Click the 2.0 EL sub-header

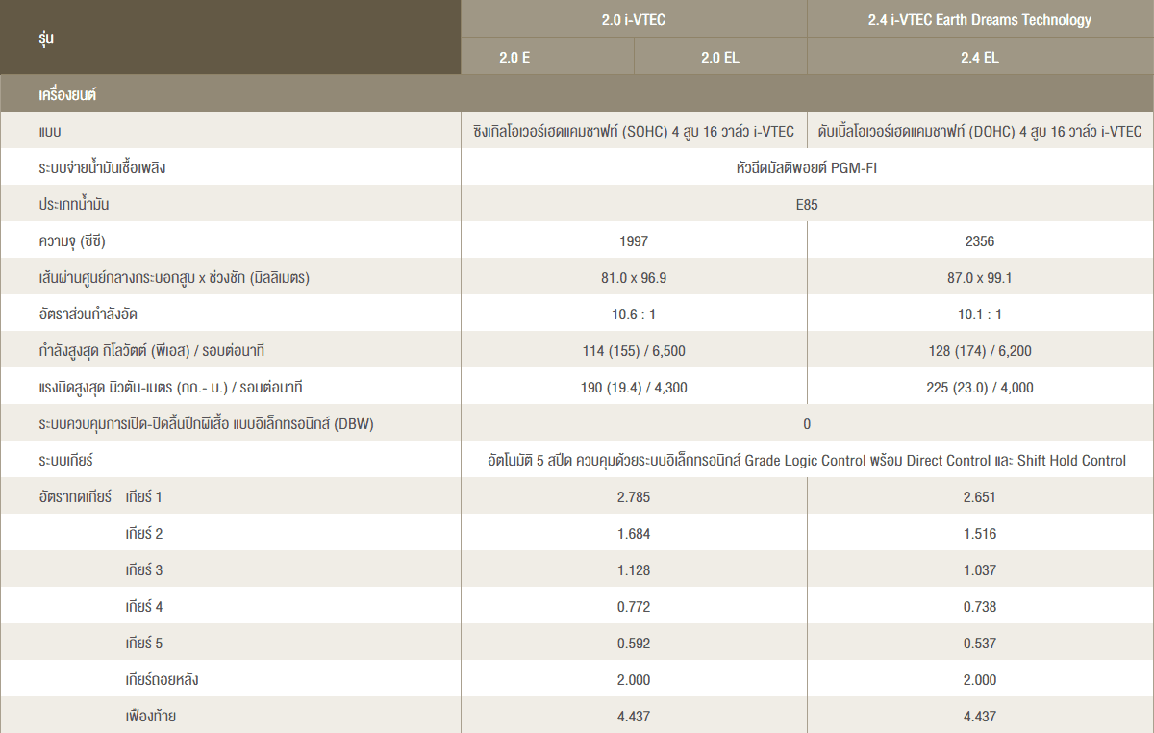click(720, 57)
